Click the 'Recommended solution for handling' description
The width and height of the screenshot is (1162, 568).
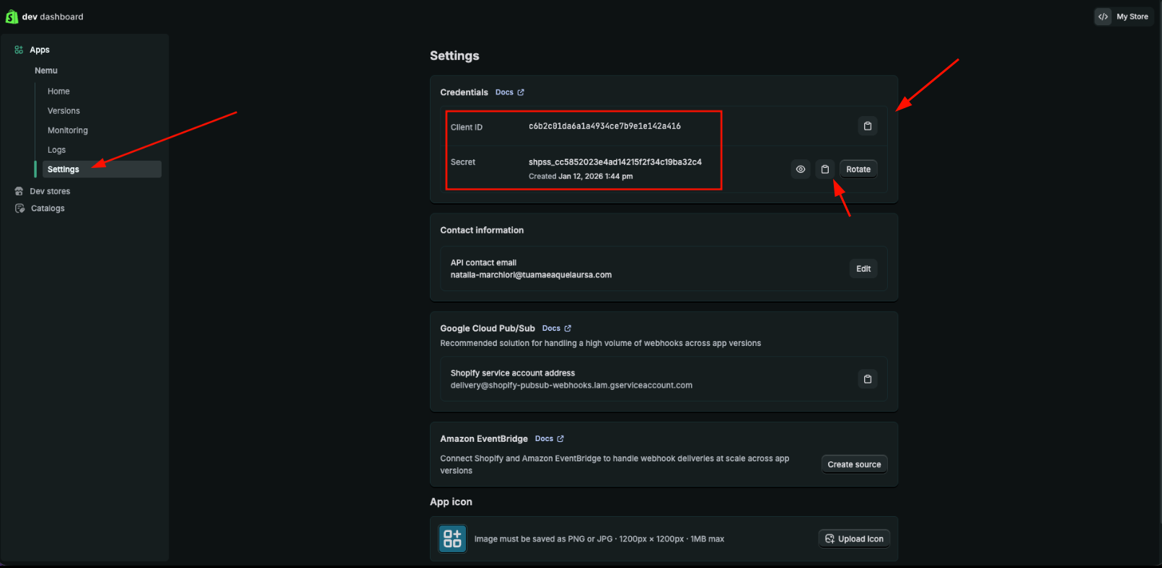(x=600, y=343)
